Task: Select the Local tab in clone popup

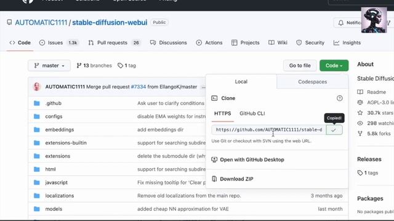Action: point(241,82)
